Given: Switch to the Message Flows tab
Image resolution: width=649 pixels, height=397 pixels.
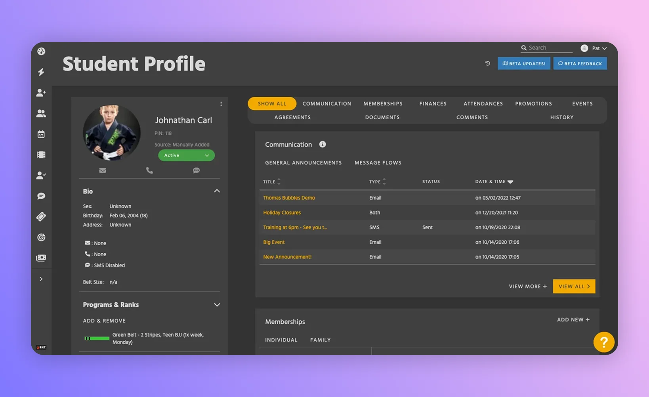Looking at the screenshot, I should tap(378, 162).
